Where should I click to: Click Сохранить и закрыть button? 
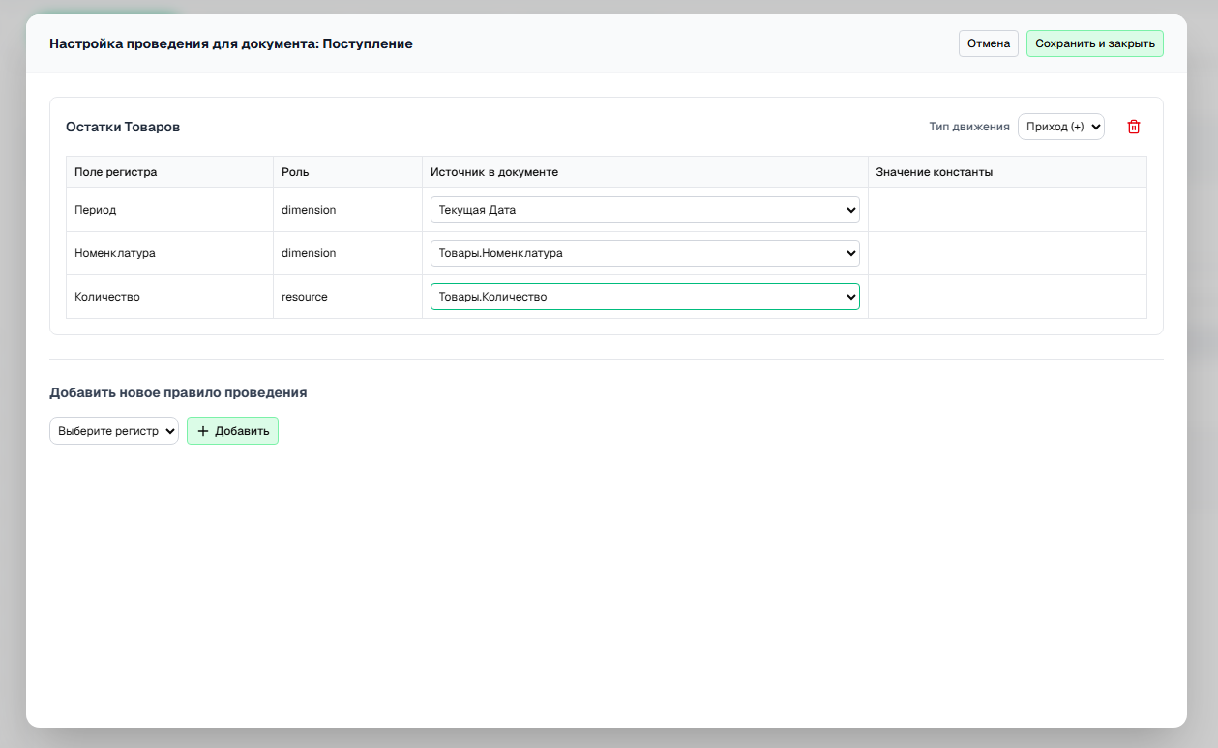pos(1094,43)
